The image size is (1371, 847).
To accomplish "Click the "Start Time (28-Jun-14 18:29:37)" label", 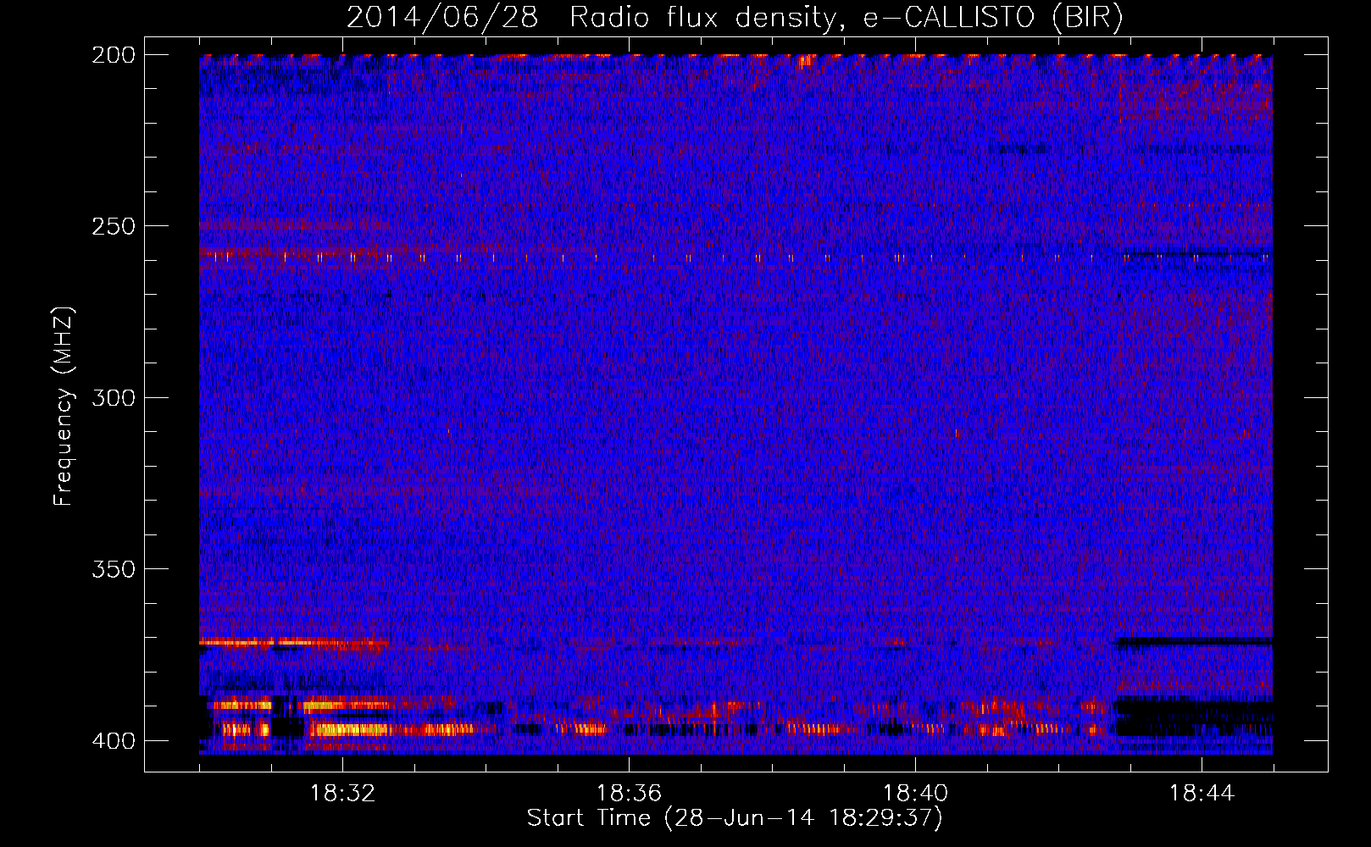I will tap(735, 818).
